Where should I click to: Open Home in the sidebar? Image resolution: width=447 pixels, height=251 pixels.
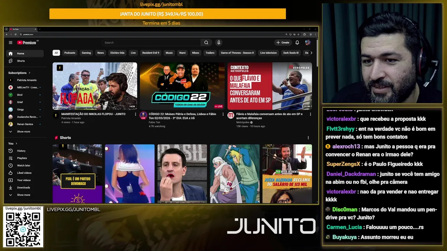25,53
